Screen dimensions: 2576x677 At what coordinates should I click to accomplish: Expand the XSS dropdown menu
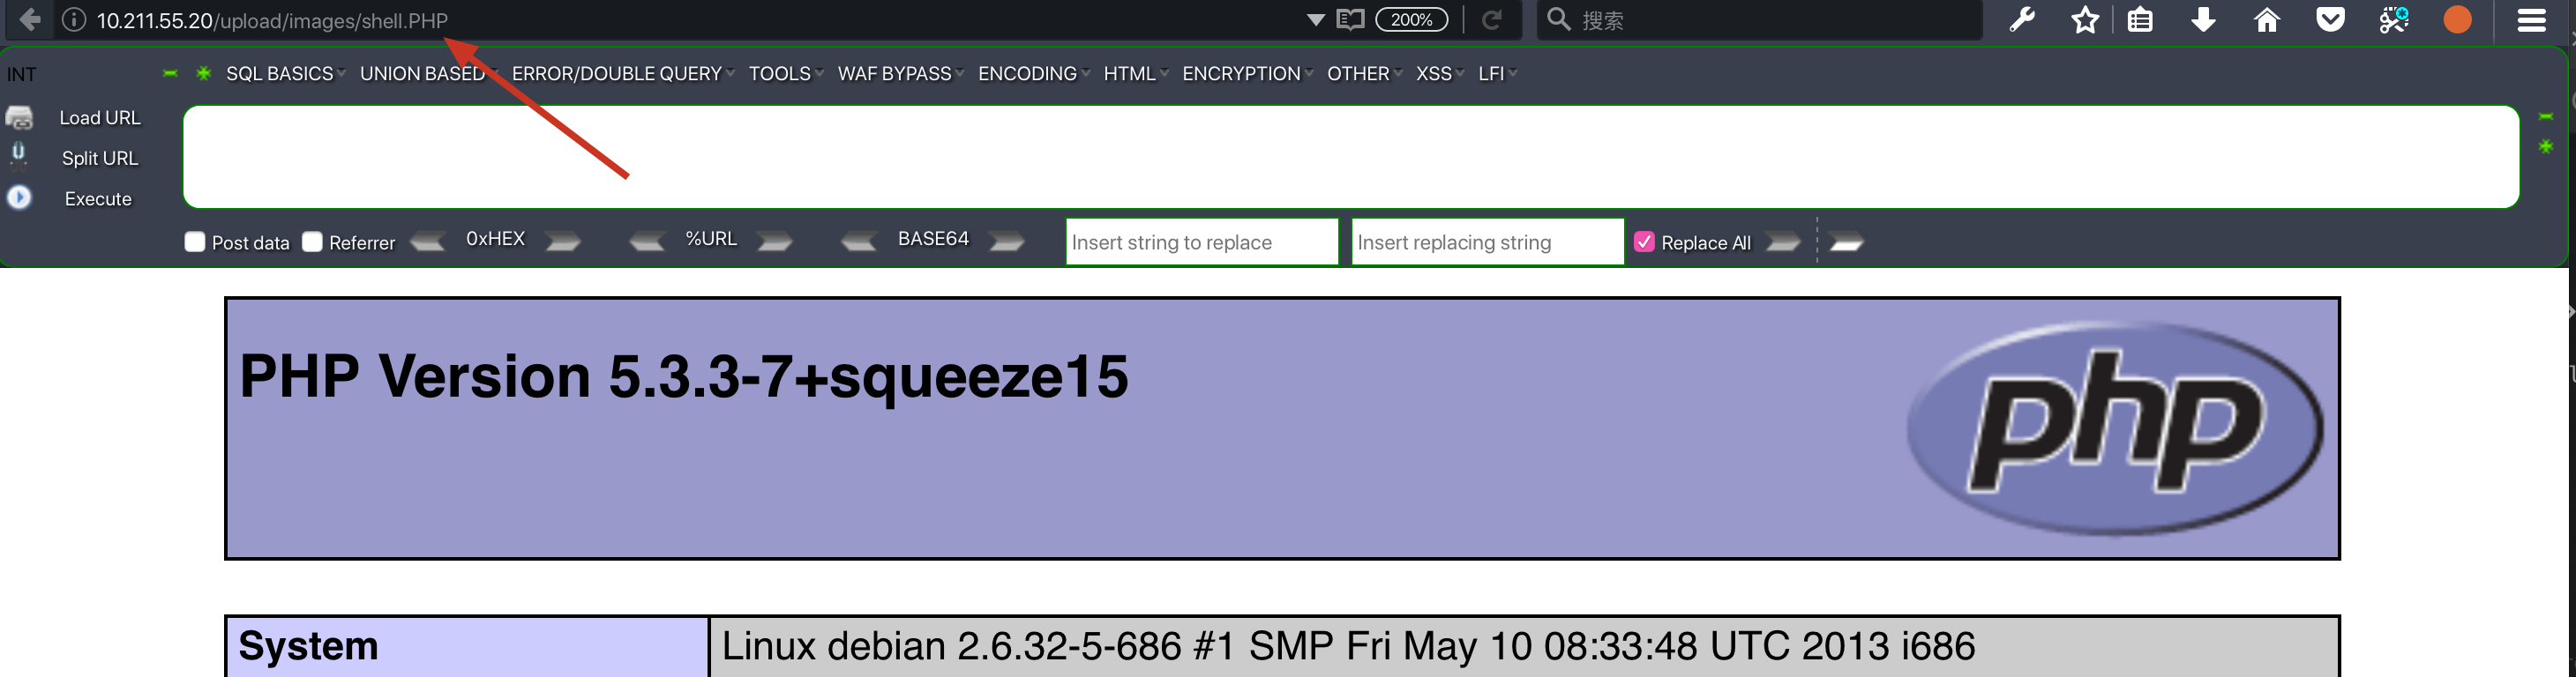click(1439, 74)
